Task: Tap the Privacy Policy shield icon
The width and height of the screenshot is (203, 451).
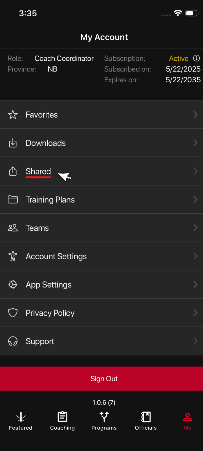Action: point(13,313)
